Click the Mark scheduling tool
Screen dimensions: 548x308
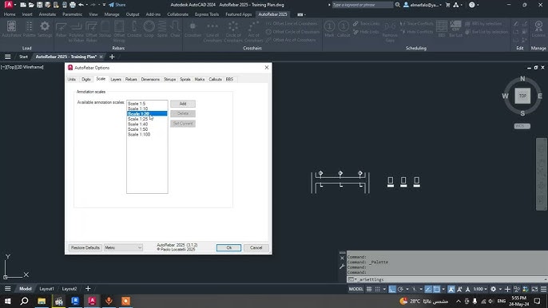(329, 29)
